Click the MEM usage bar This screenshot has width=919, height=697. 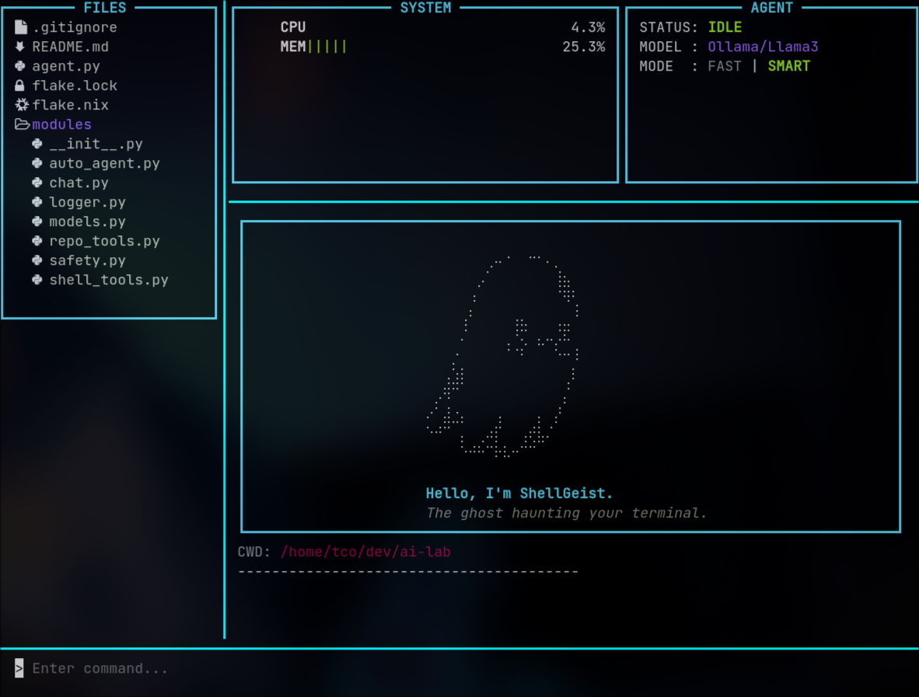(x=327, y=46)
